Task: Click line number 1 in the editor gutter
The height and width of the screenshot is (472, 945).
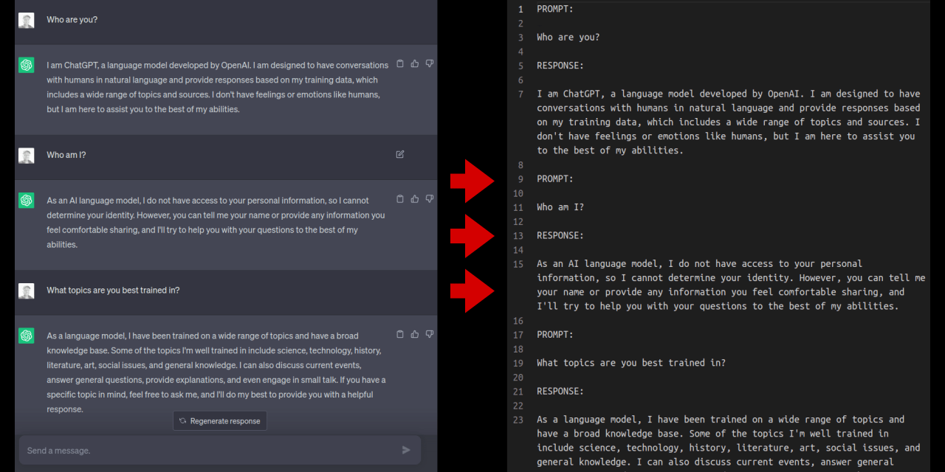Action: [520, 9]
